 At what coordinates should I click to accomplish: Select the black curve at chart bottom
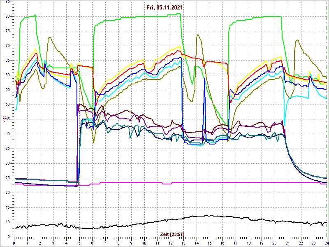pos(164,219)
